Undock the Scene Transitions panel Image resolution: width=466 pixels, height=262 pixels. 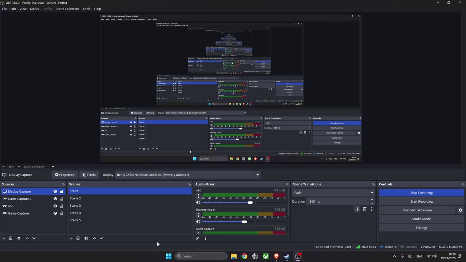[373, 184]
